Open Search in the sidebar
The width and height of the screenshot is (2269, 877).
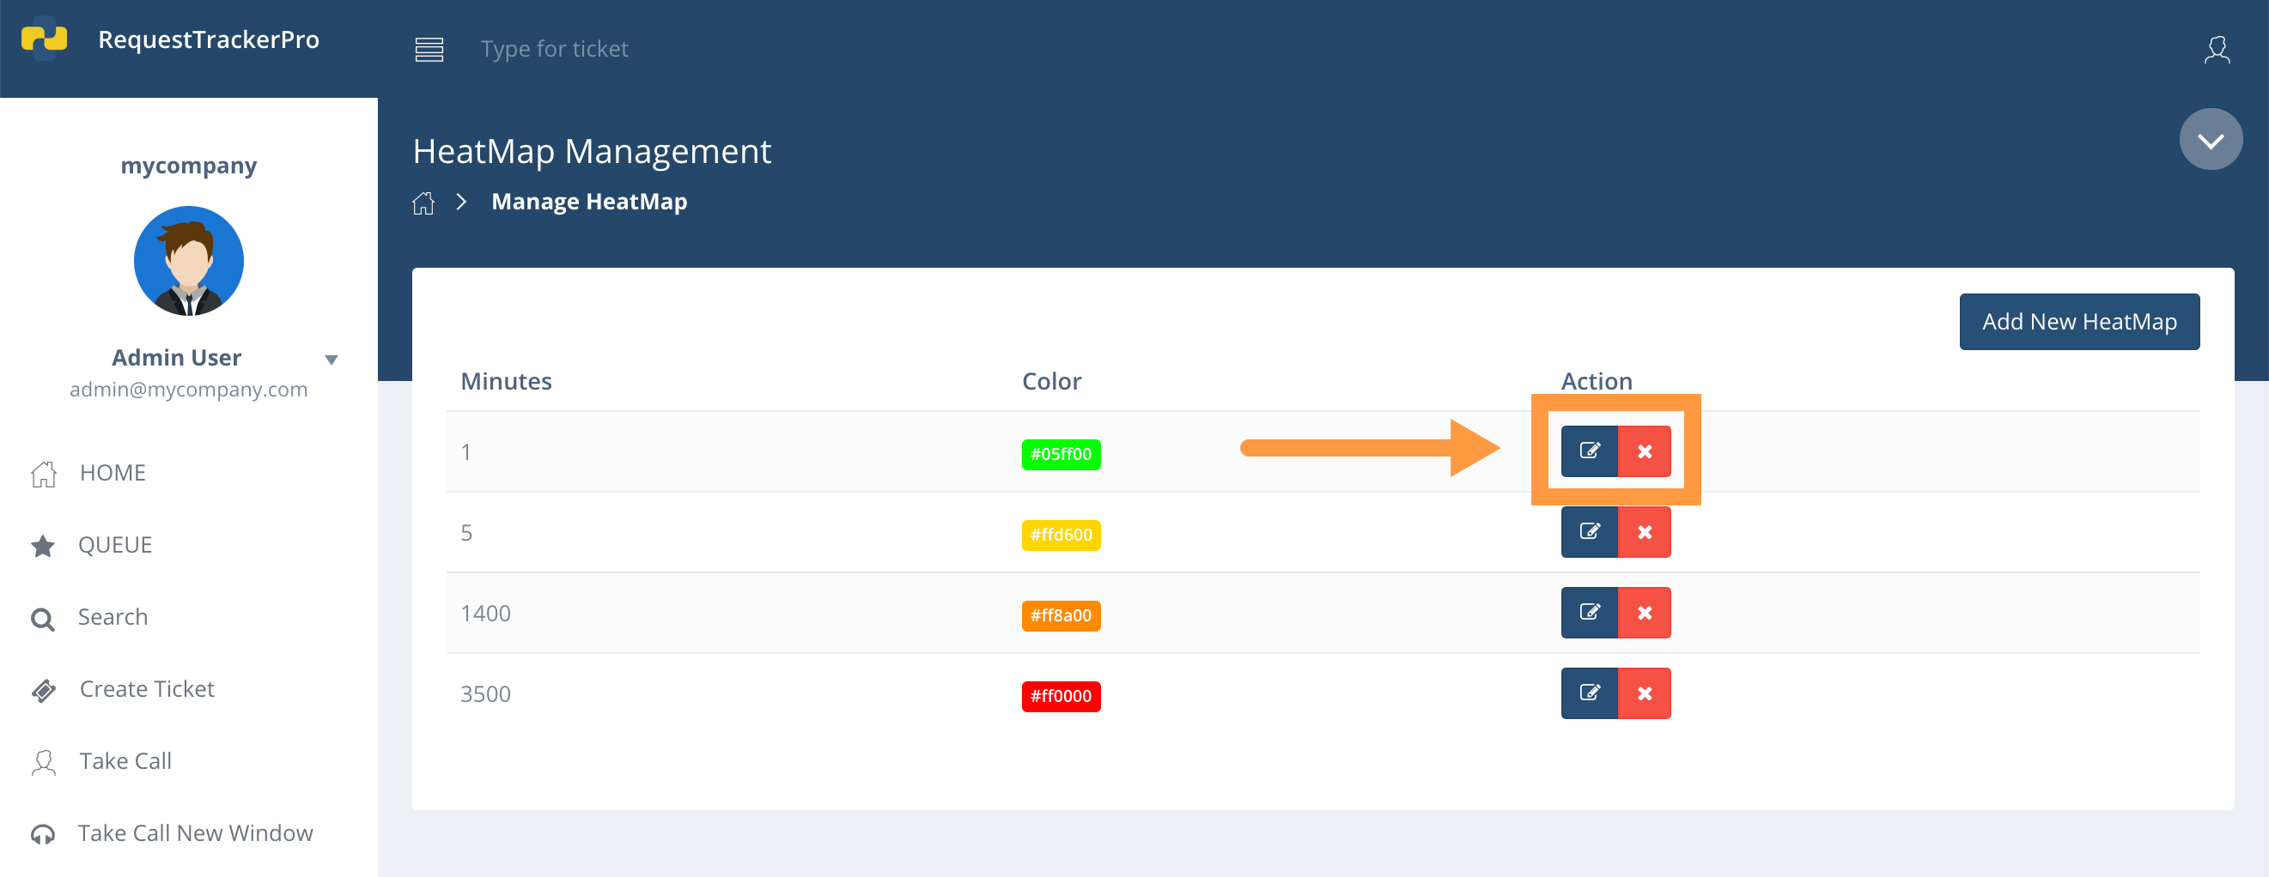tap(113, 617)
